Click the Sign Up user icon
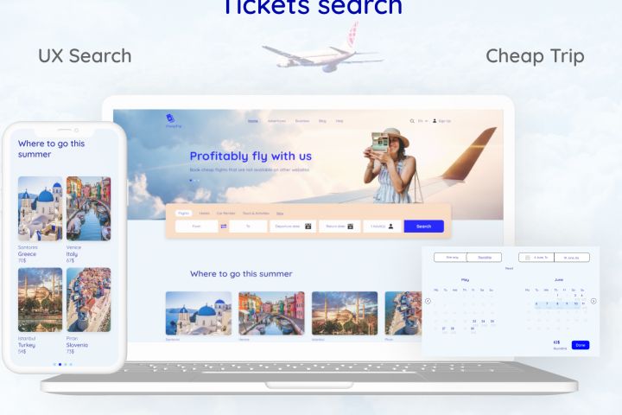Image resolution: width=622 pixels, height=415 pixels. click(x=435, y=121)
